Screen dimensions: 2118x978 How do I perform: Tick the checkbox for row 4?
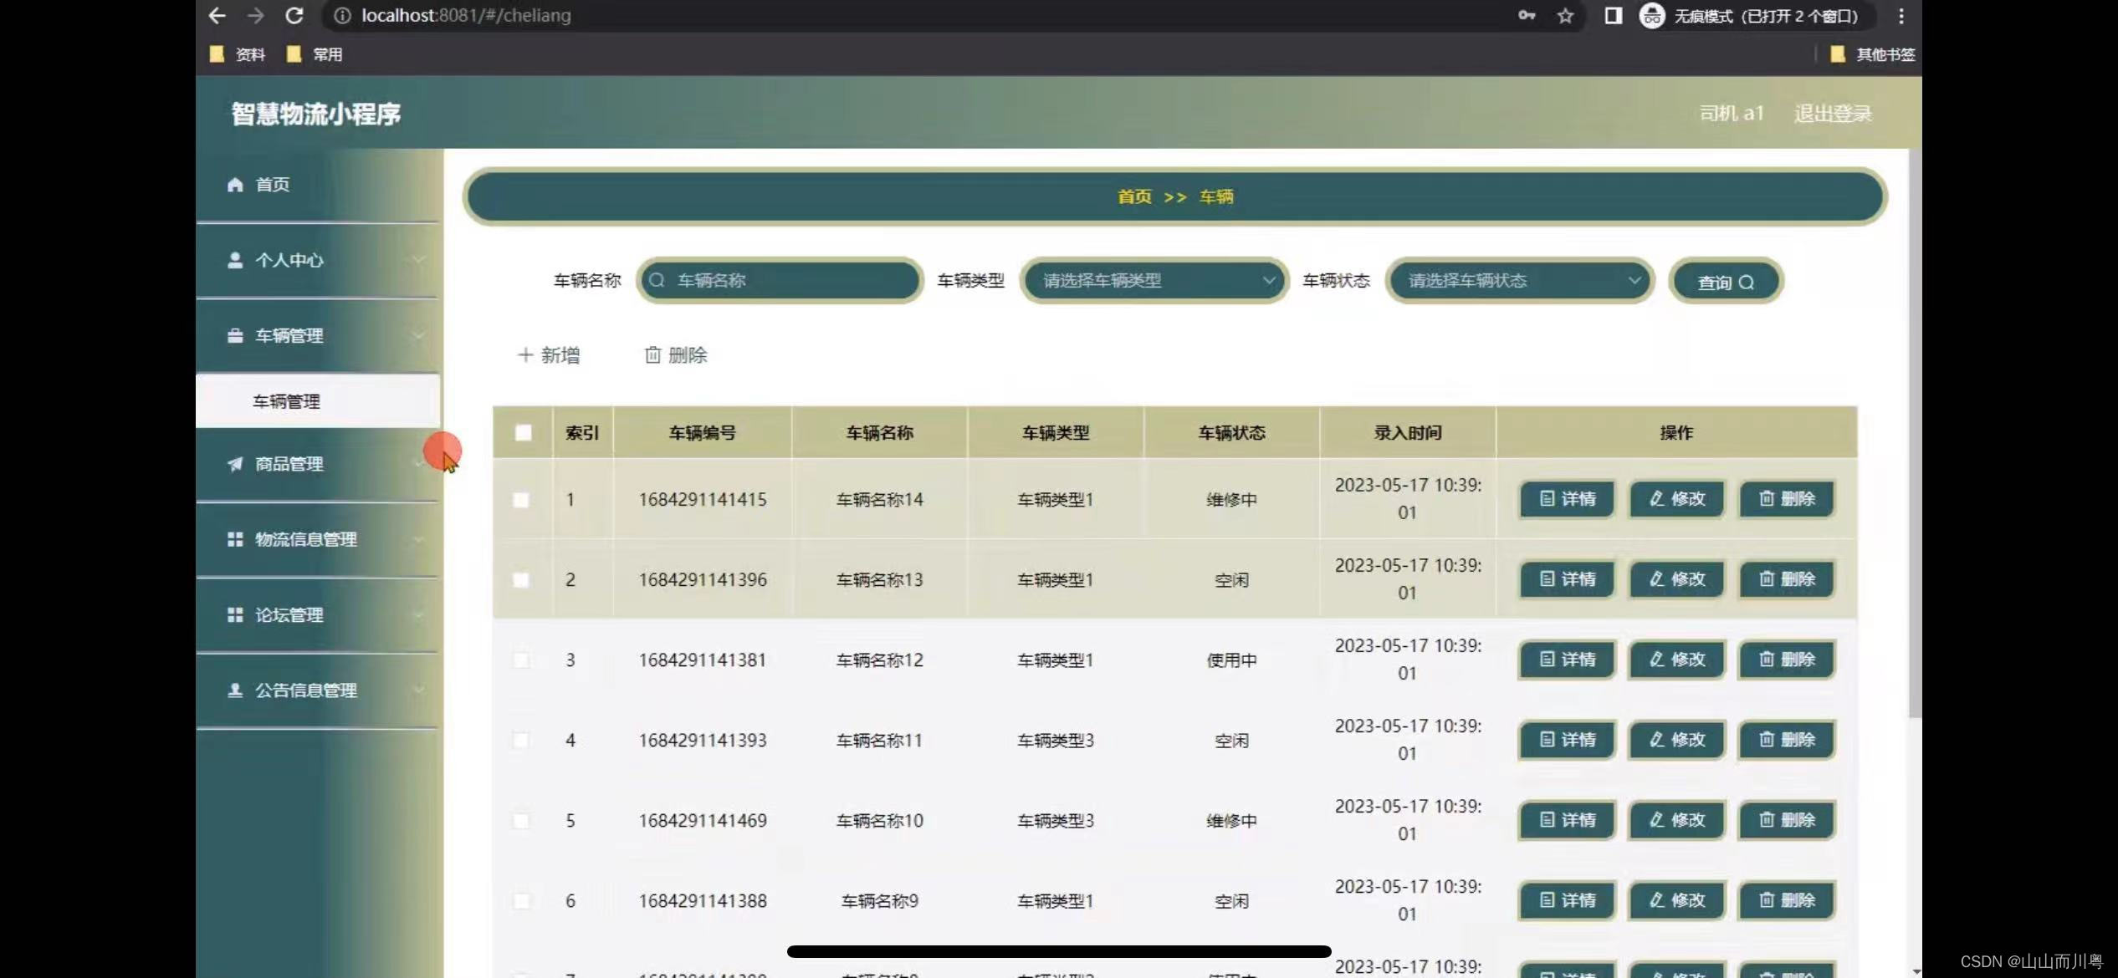(521, 741)
